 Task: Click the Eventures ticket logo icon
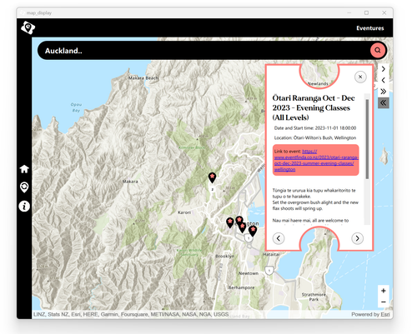pos(28,27)
